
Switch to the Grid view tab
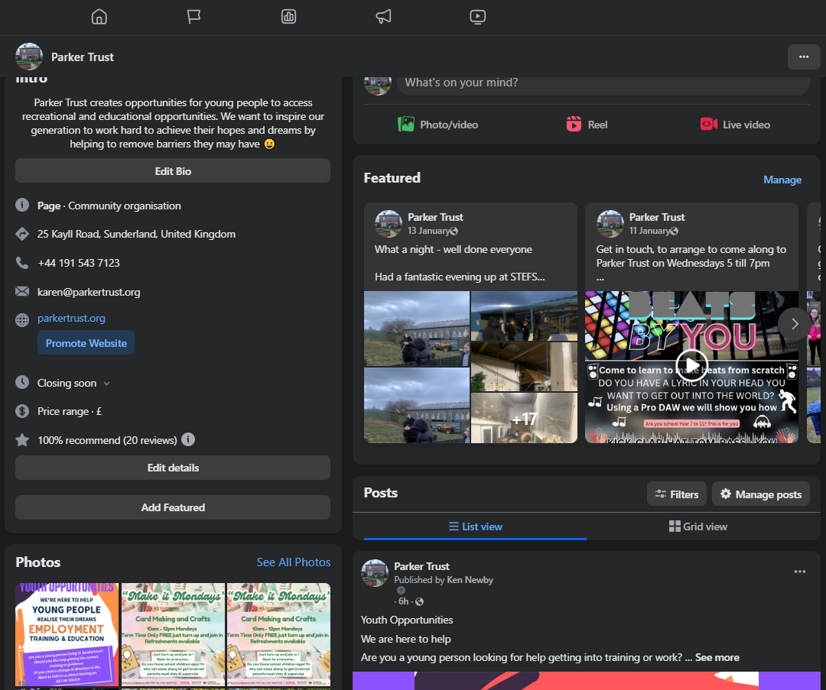[698, 526]
